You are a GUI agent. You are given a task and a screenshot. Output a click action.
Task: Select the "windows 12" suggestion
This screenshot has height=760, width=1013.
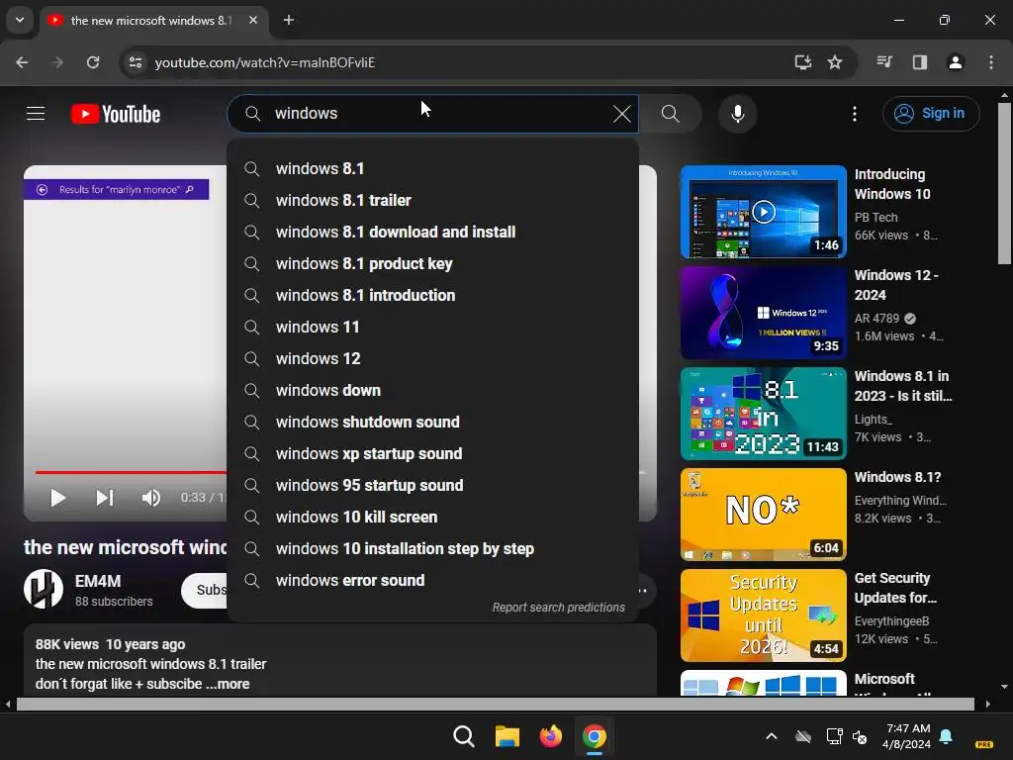coord(433,358)
